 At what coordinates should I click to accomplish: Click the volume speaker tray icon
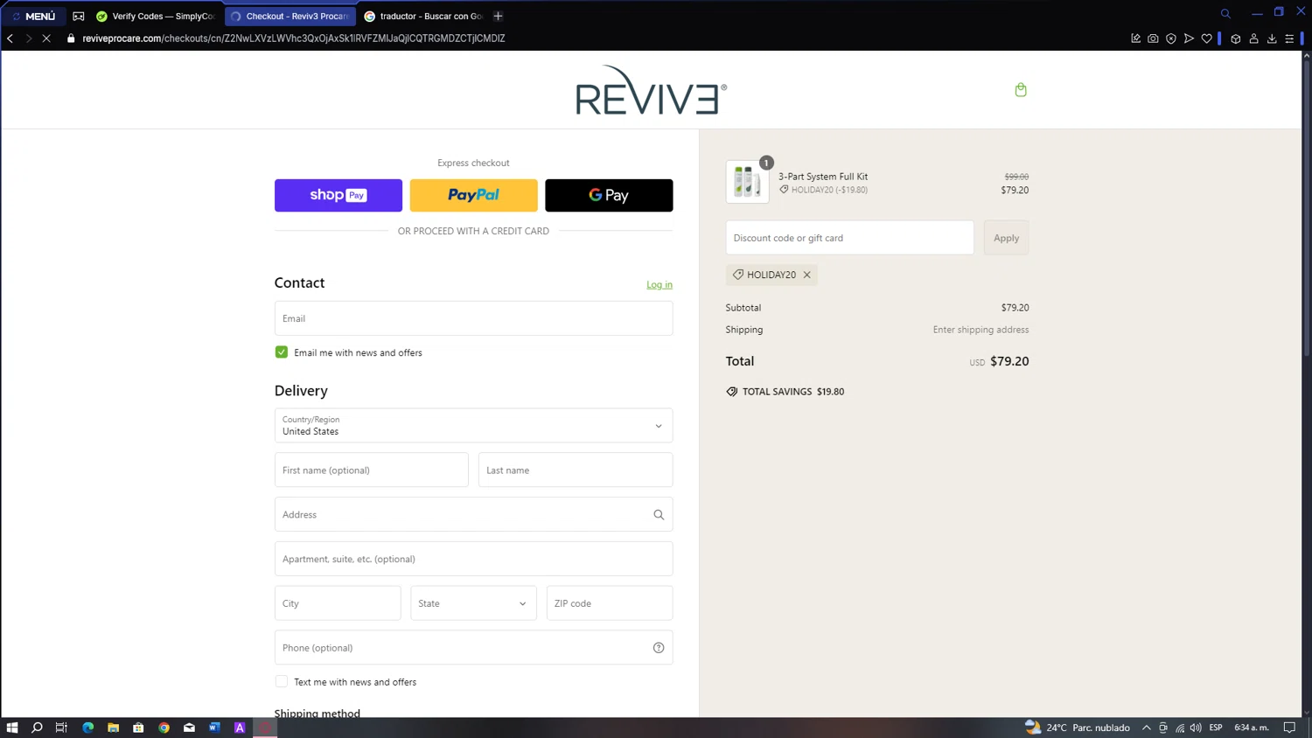tap(1196, 728)
